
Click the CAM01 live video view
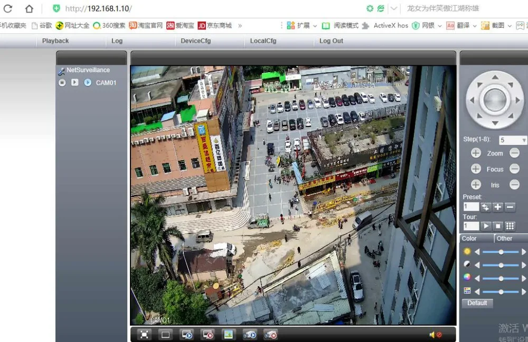tap(293, 195)
